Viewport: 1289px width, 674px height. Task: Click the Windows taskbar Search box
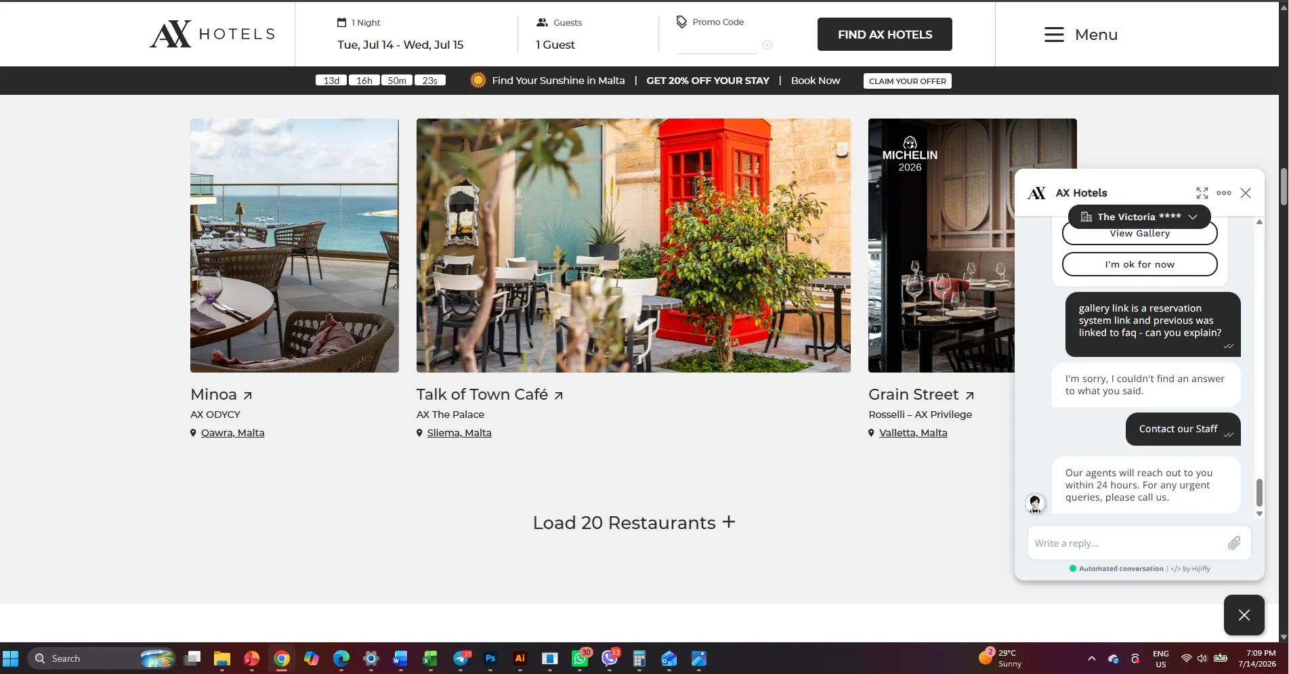coord(102,658)
